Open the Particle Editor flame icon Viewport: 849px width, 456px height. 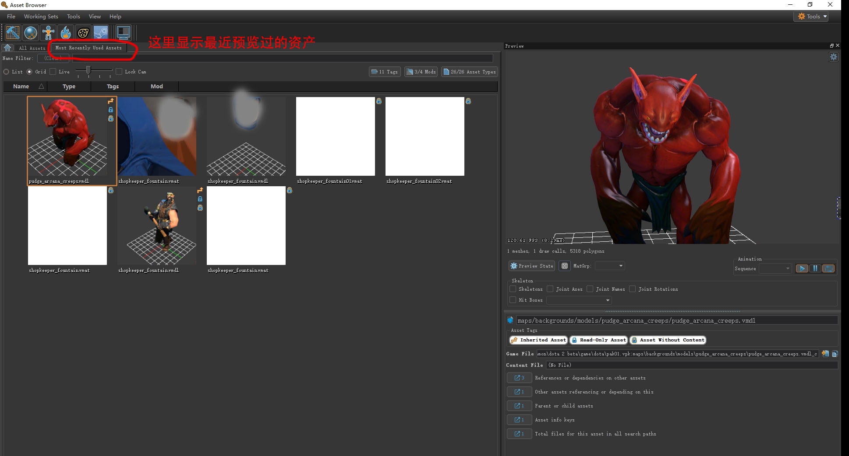66,32
